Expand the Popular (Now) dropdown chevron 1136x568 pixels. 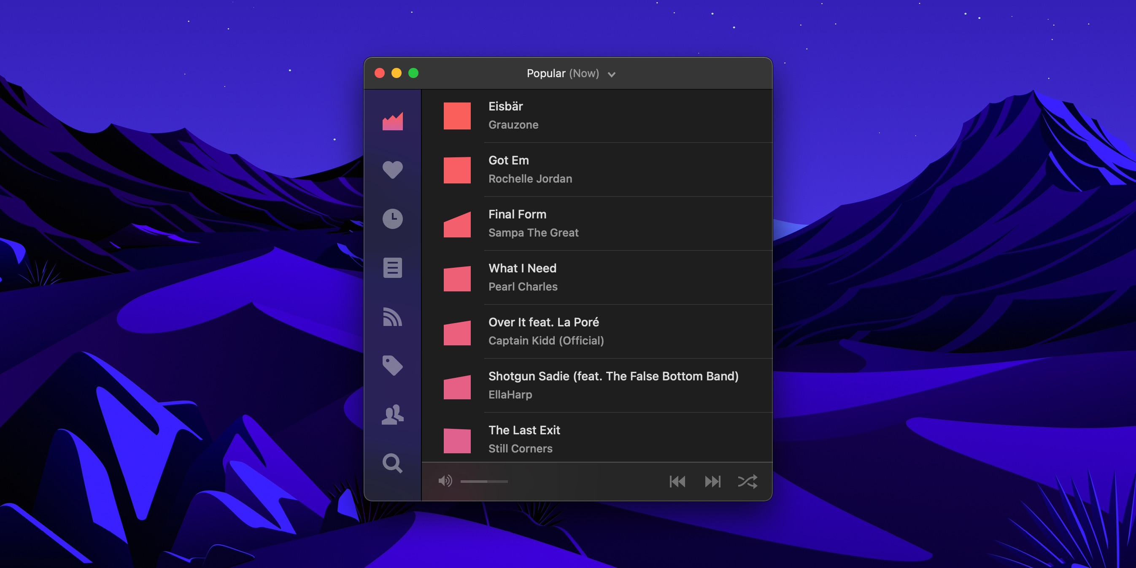tap(611, 75)
